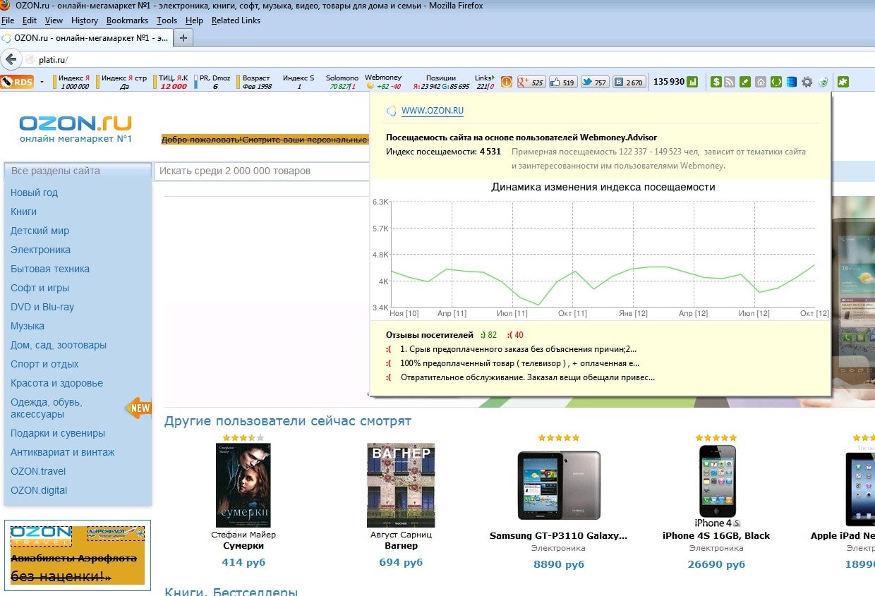Click the VKontakte counter showing 2 670
The height and width of the screenshot is (596, 875).
tap(628, 82)
